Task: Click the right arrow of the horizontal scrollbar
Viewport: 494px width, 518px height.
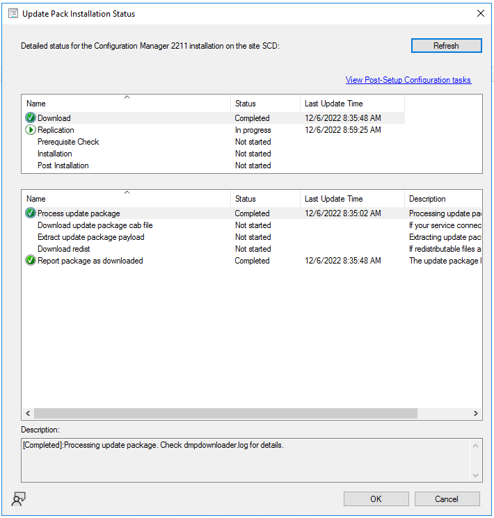Action: point(476,413)
